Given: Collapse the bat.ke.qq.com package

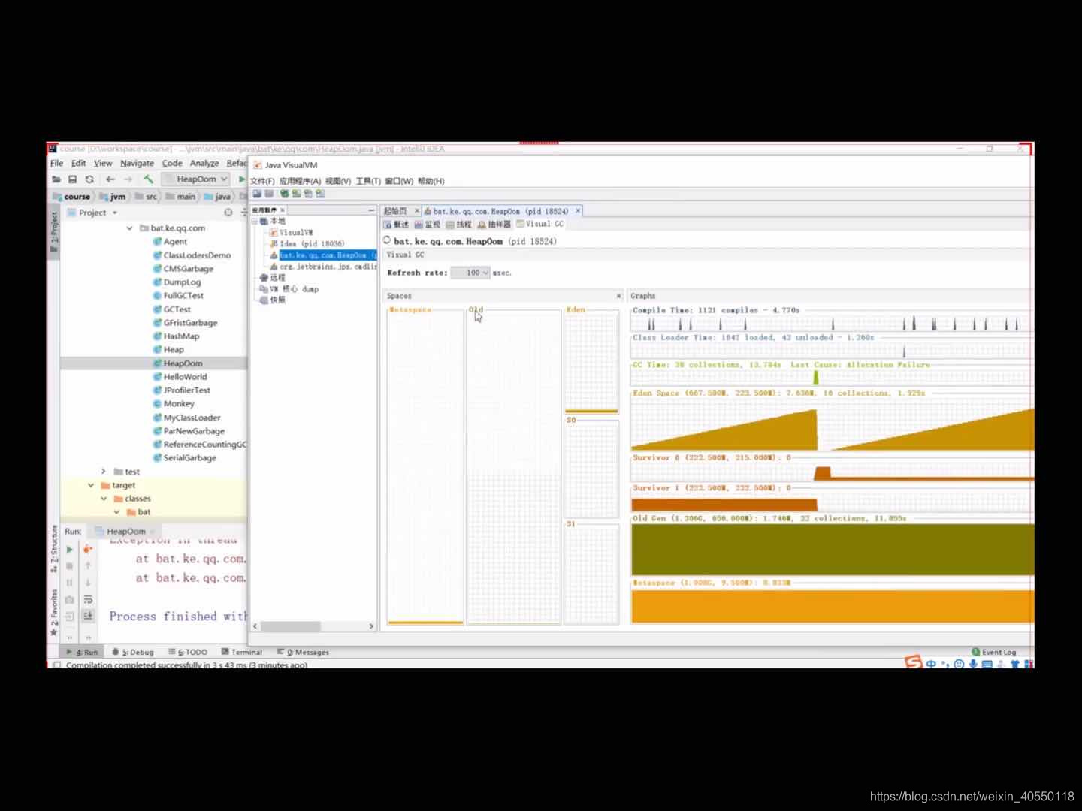Looking at the screenshot, I should pyautogui.click(x=129, y=228).
